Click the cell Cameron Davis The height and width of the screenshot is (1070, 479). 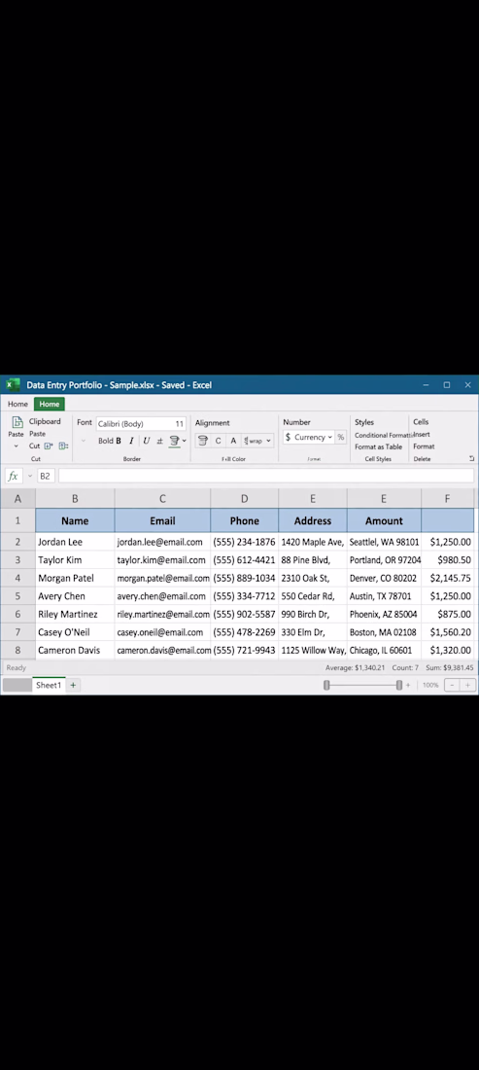point(75,651)
